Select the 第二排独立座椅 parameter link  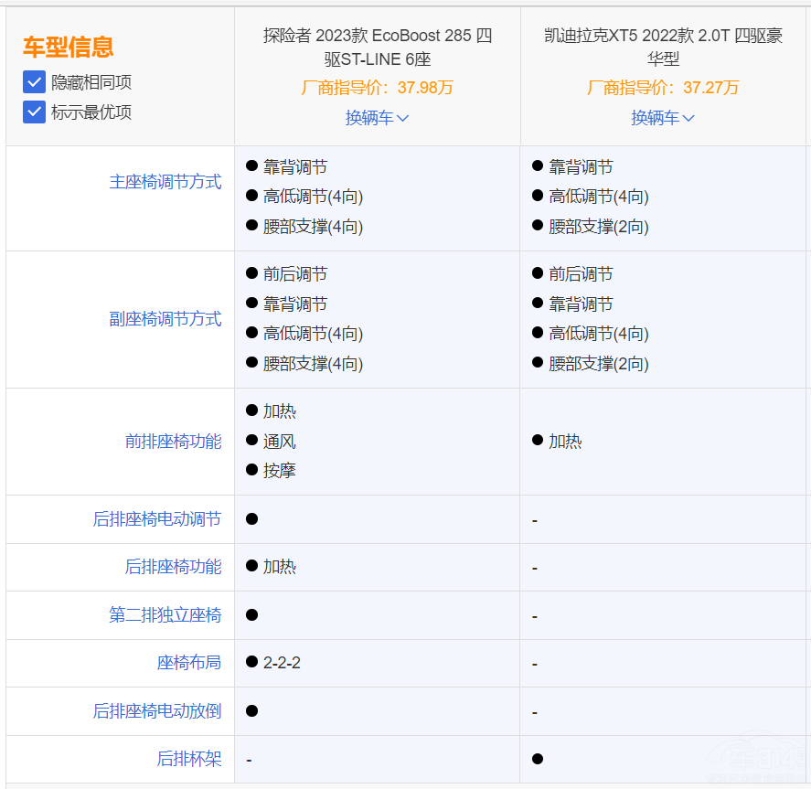pyautogui.click(x=165, y=615)
